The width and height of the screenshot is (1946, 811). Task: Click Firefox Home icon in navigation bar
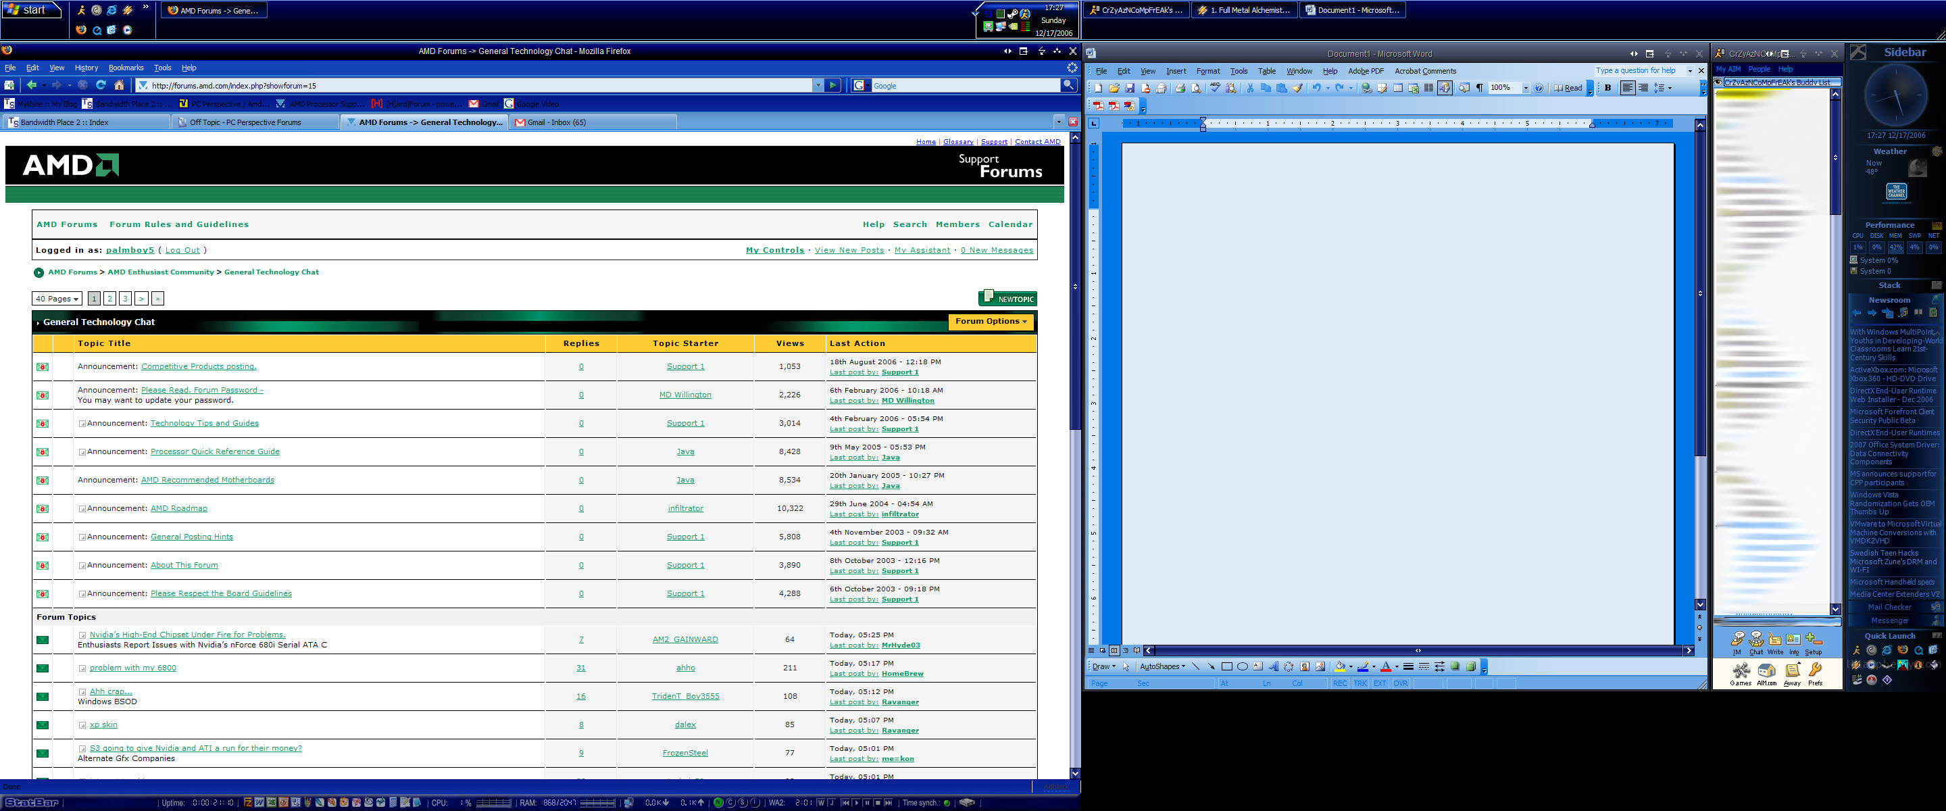tap(120, 85)
